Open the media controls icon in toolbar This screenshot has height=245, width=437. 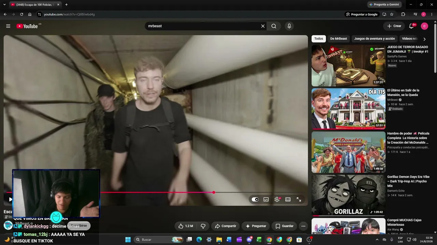click(x=415, y=14)
